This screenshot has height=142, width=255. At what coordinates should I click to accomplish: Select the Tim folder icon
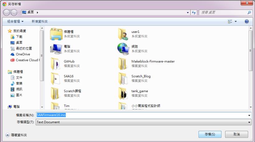[x=55, y=106]
